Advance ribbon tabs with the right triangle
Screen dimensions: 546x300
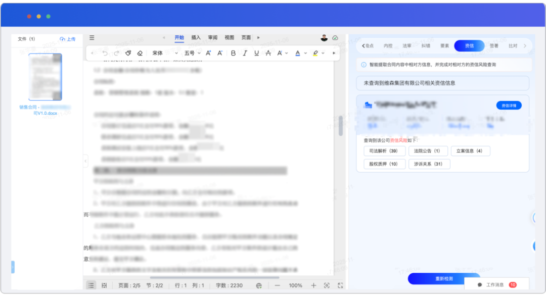[258, 37]
